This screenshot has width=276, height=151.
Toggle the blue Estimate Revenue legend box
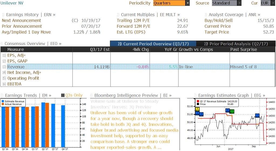(x=3, y=101)
